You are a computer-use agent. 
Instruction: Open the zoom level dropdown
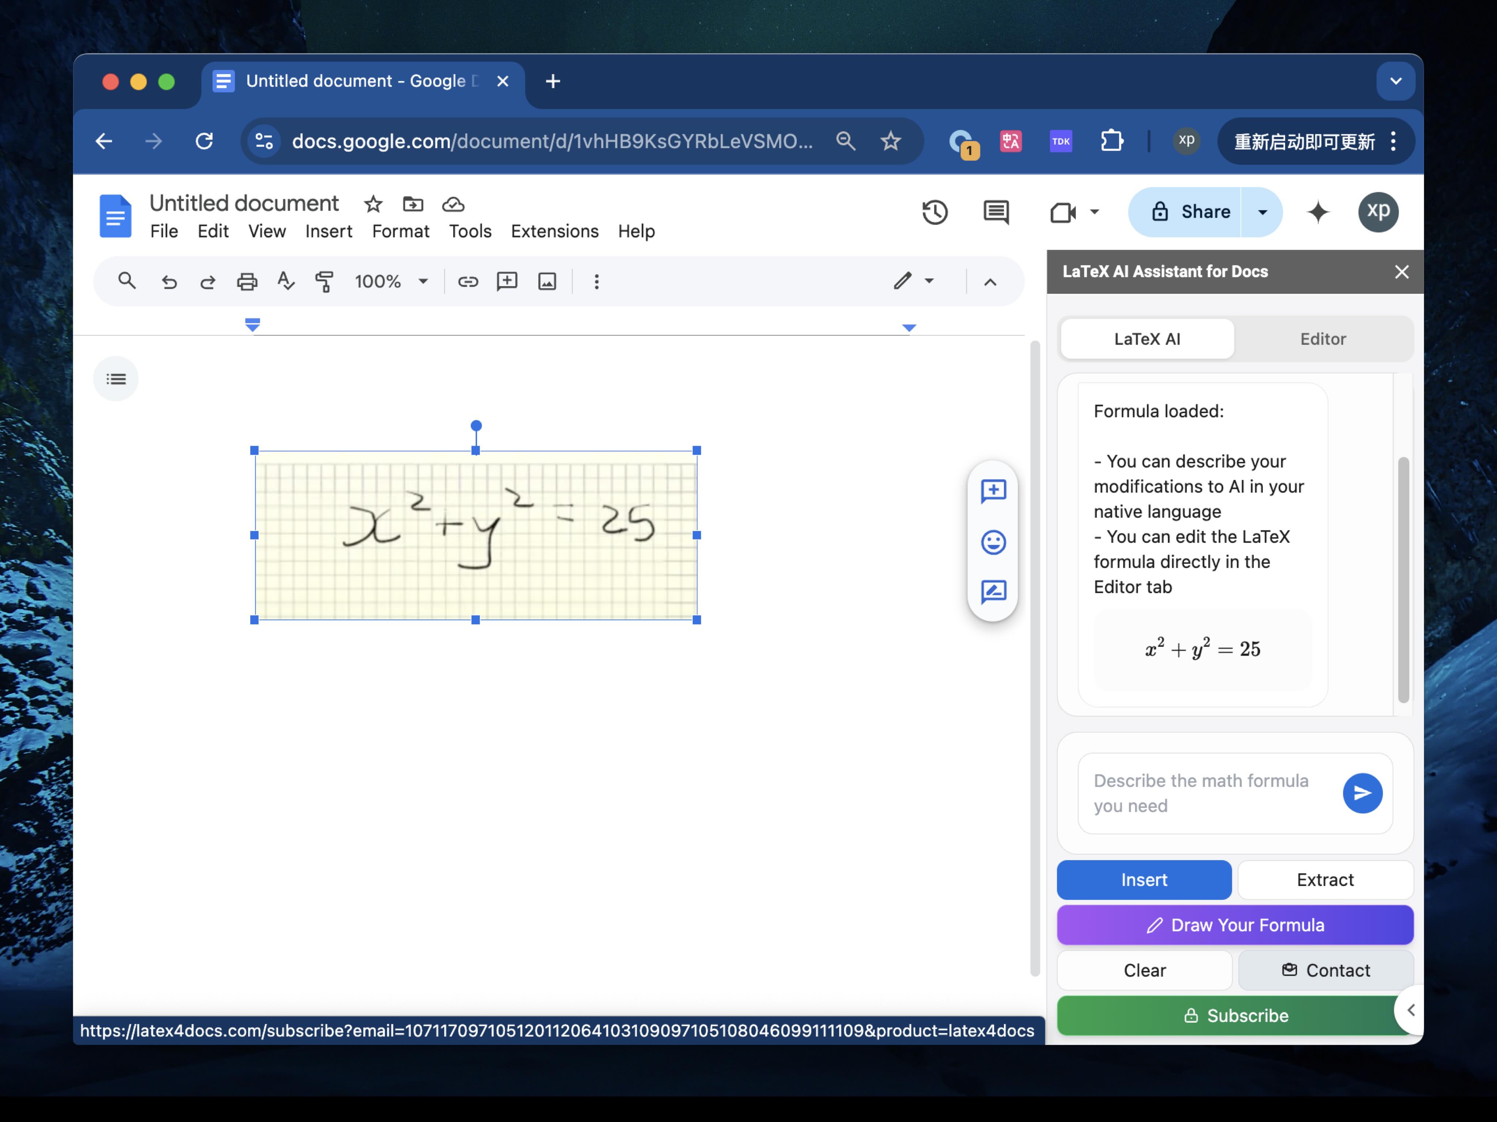423,280
